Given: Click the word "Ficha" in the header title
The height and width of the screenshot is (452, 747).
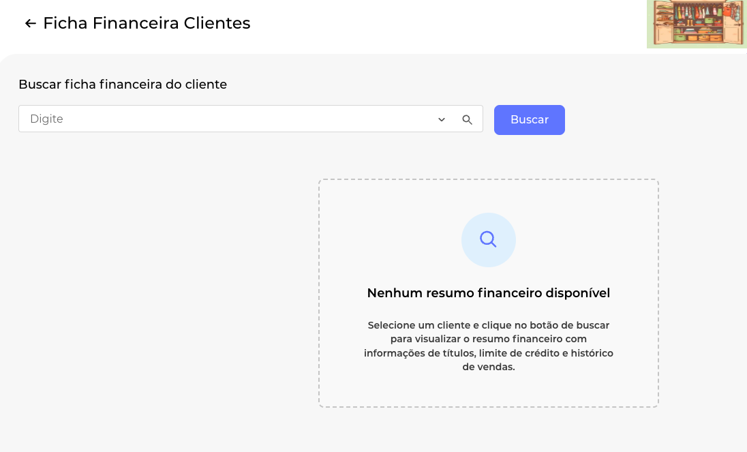Looking at the screenshot, I should (x=65, y=23).
